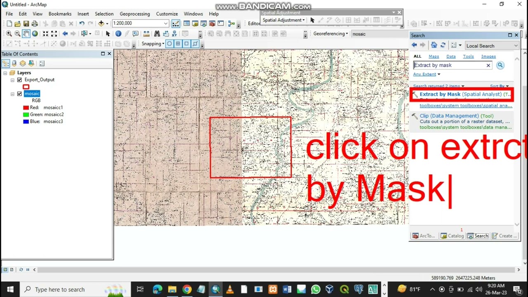
Task: Click the Blue band color swatch
Action: click(x=26, y=122)
